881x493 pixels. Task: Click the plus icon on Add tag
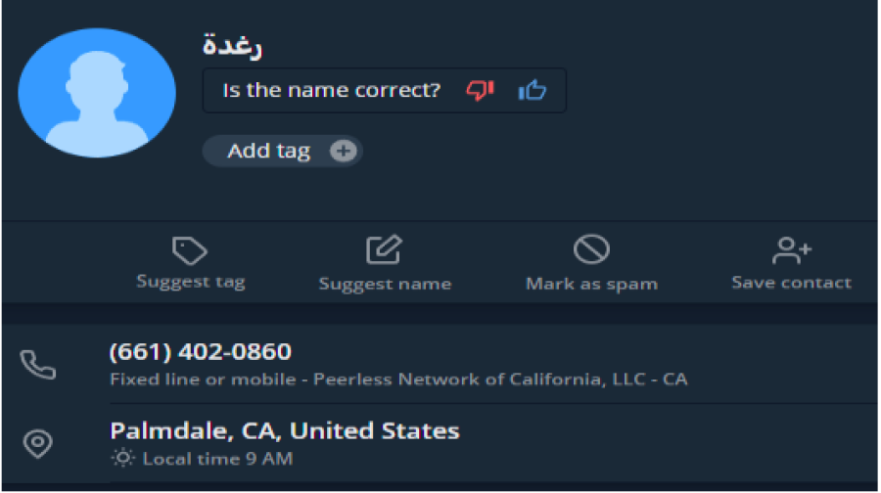(x=342, y=152)
